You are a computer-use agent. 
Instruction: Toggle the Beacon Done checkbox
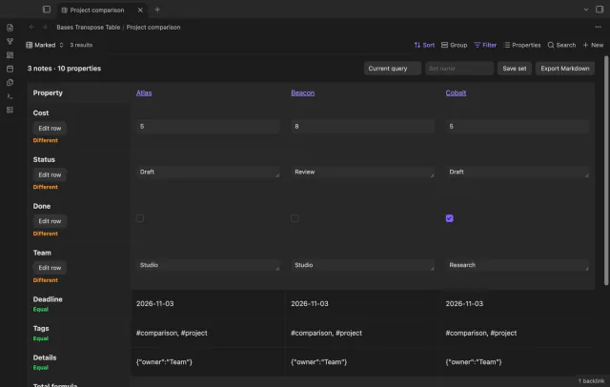[295, 218]
